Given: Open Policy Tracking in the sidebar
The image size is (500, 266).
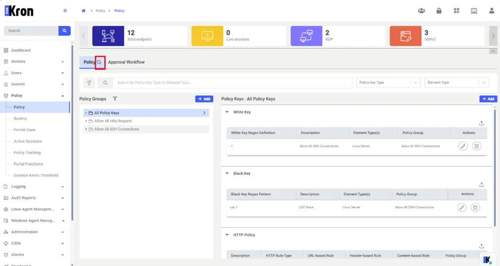Looking at the screenshot, I should [x=27, y=153].
